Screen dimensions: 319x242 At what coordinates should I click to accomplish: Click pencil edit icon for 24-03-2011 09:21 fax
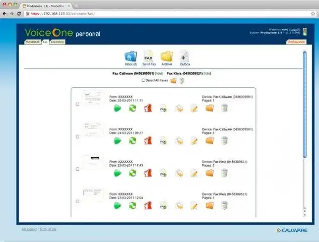pyautogui.click(x=194, y=140)
